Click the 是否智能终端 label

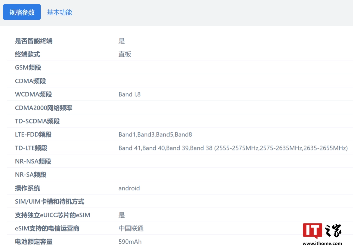[34, 41]
